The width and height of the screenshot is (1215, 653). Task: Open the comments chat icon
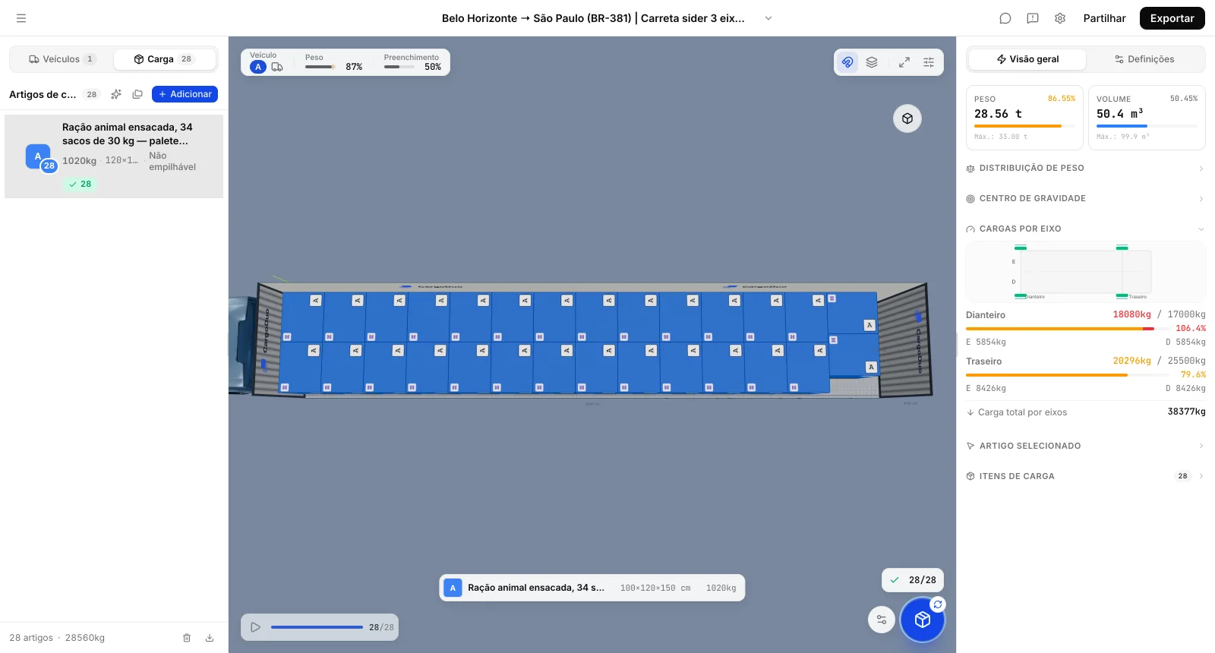(1005, 18)
